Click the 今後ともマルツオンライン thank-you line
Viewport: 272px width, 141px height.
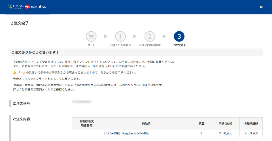47,79
